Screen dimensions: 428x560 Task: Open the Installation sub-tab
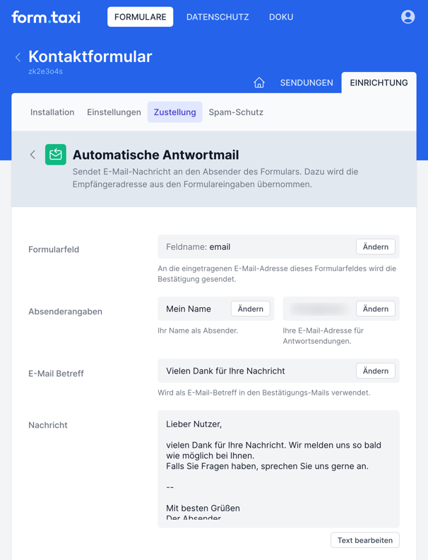pyautogui.click(x=52, y=112)
